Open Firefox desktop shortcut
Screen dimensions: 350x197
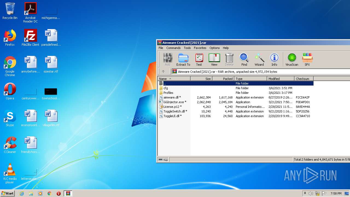click(x=10, y=38)
